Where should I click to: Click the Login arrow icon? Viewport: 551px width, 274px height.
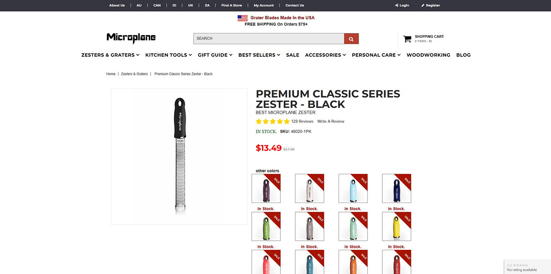(x=397, y=5)
